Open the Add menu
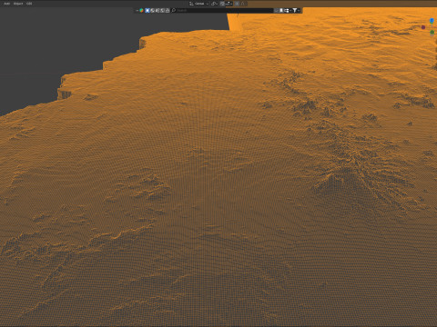 [x=6, y=4]
